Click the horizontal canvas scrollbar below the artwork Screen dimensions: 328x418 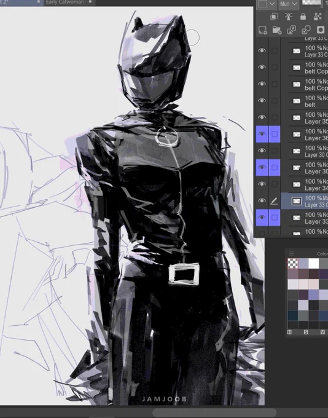[x=214, y=412]
